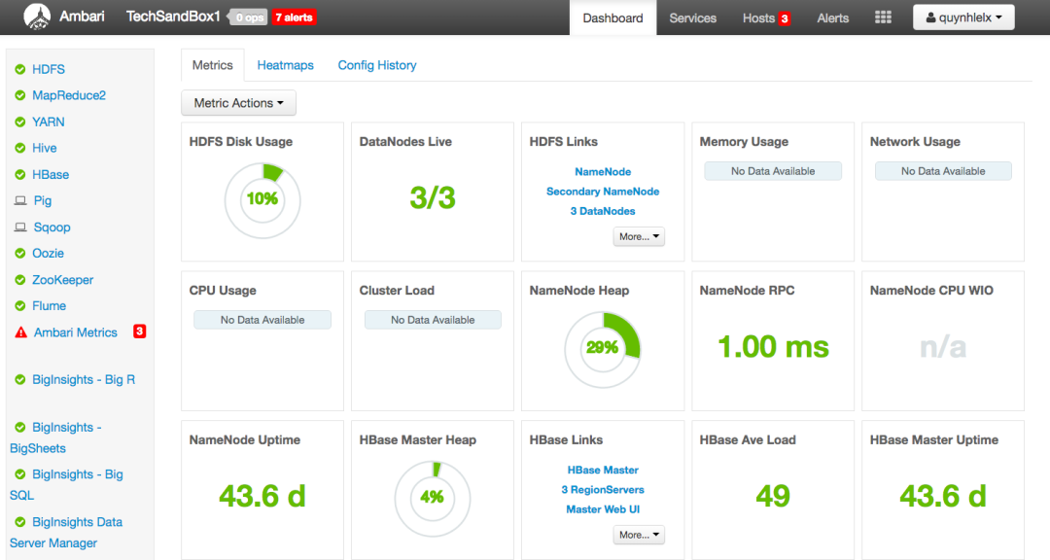Viewport: 1050px width, 560px height.
Task: Click the HBase Ave Load 49 value
Action: [773, 497]
